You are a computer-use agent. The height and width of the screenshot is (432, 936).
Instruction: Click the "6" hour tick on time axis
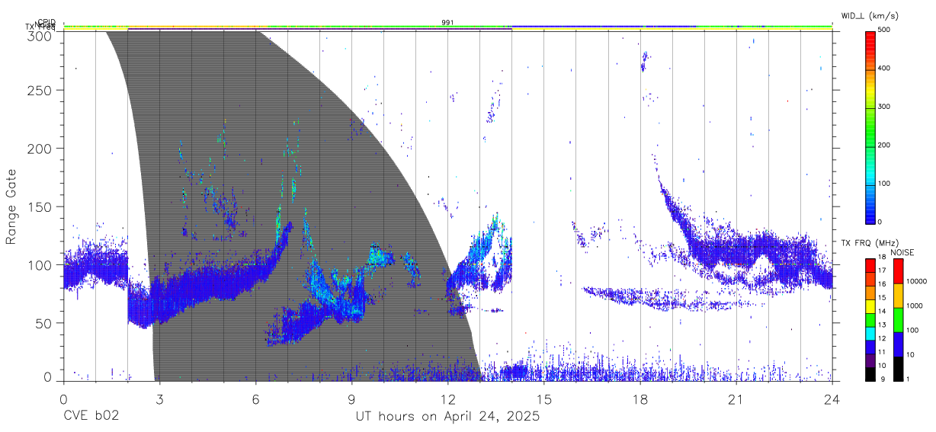(255, 399)
